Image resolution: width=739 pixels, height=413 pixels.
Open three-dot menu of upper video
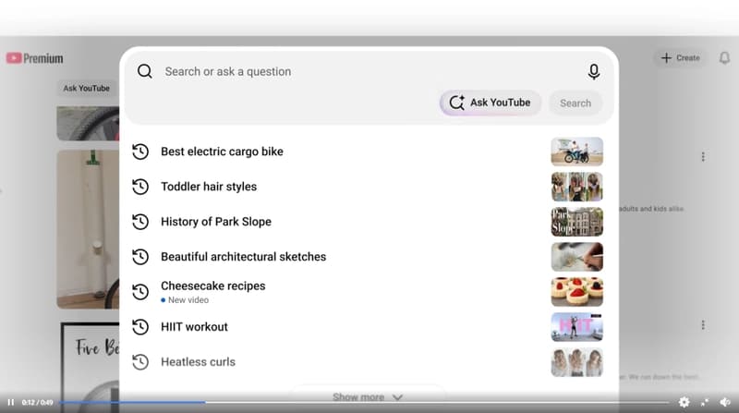coord(703,156)
